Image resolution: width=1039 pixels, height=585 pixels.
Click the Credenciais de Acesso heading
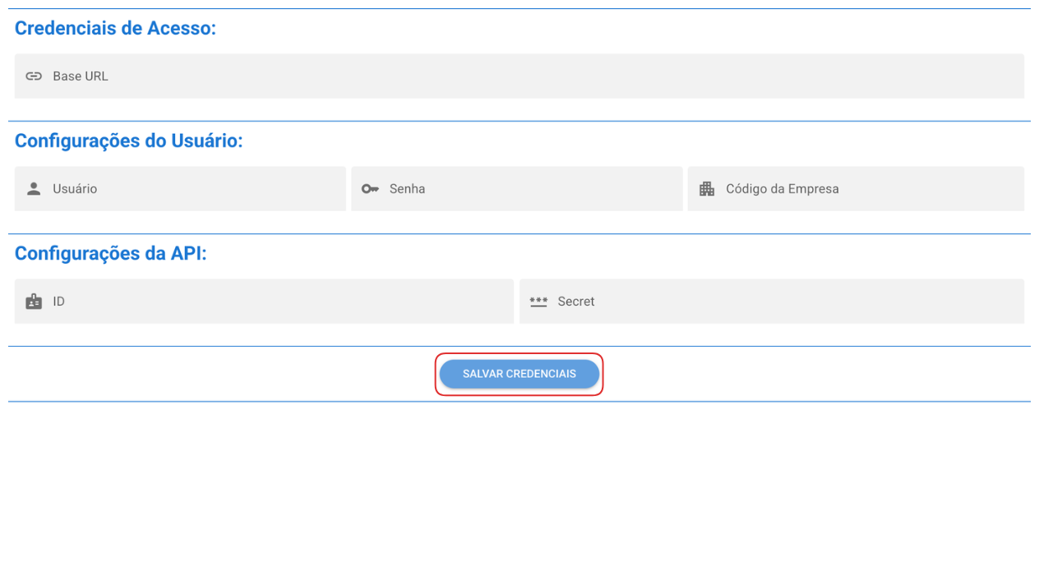(x=115, y=29)
